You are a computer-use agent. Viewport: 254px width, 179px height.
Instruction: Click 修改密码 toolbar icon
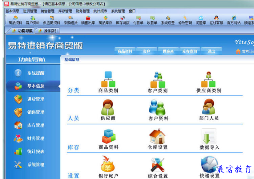click(x=185, y=20)
